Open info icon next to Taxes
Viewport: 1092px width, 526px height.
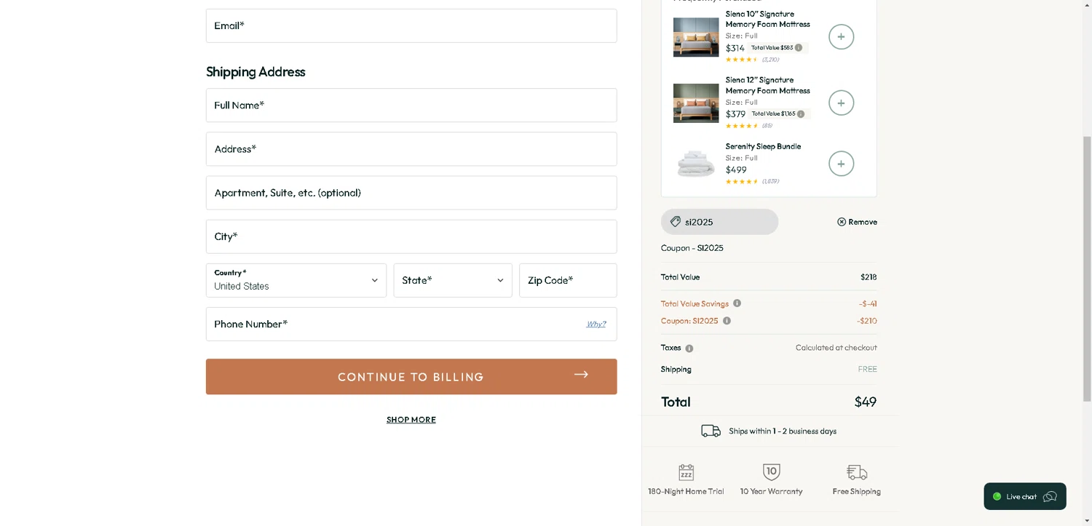point(689,348)
